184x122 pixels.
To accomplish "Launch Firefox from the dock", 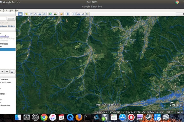I will [79, 117].
